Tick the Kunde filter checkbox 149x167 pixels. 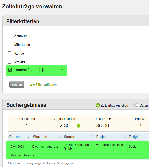(x=9, y=53)
